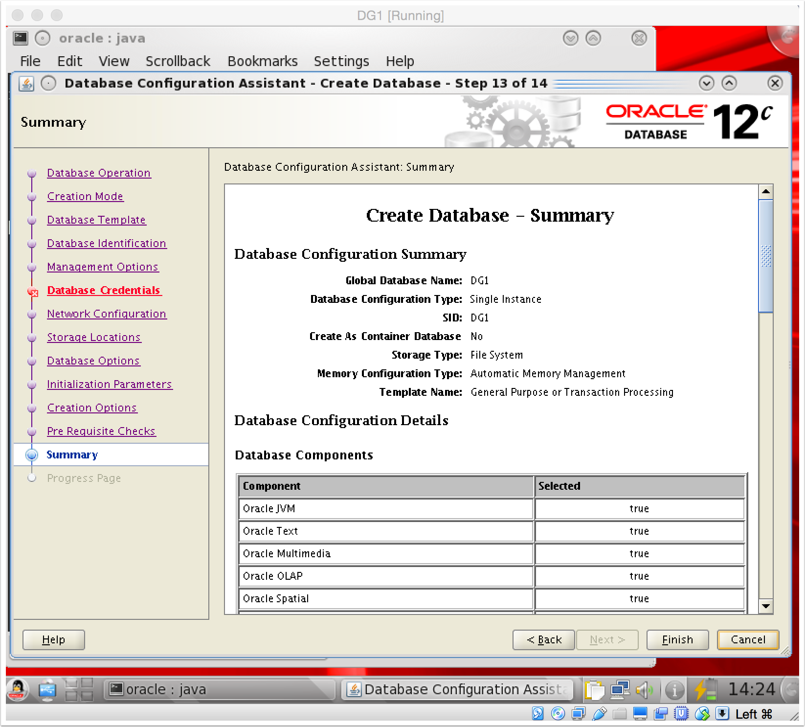Open the Scrollback menu in Konsole
The image size is (805, 727).
[178, 61]
